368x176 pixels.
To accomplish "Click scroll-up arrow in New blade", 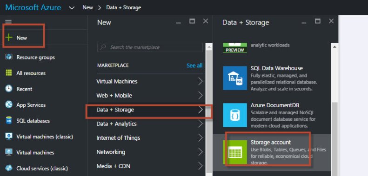I will coord(209,46).
